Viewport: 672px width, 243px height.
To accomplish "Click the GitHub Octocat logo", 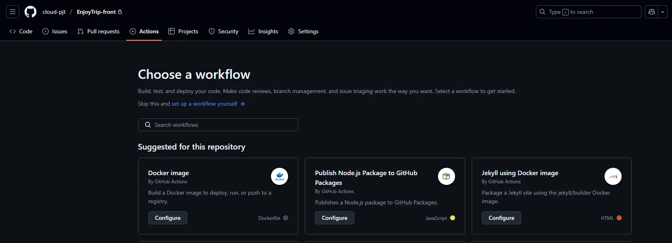I will tap(30, 12).
